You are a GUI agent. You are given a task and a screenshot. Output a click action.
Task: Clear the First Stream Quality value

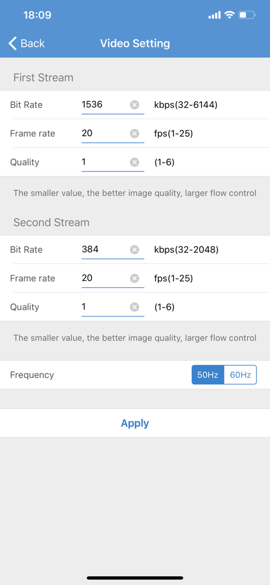[134, 162]
